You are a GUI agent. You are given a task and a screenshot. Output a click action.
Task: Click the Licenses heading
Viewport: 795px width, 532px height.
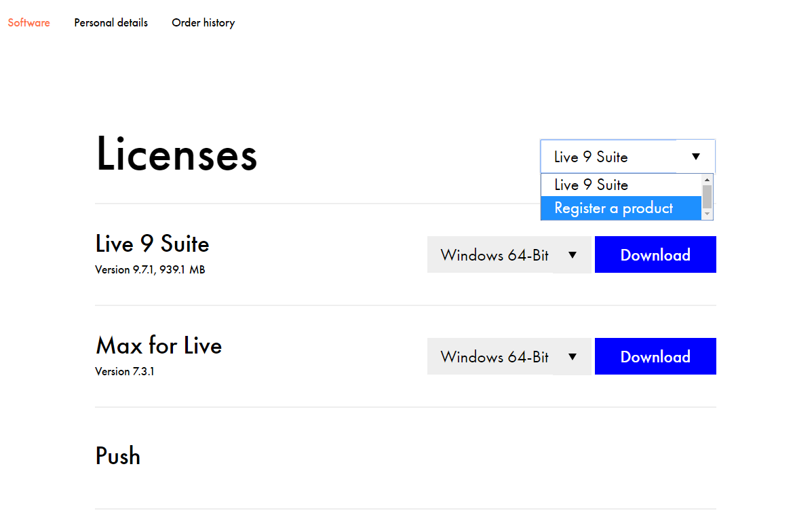(x=176, y=154)
